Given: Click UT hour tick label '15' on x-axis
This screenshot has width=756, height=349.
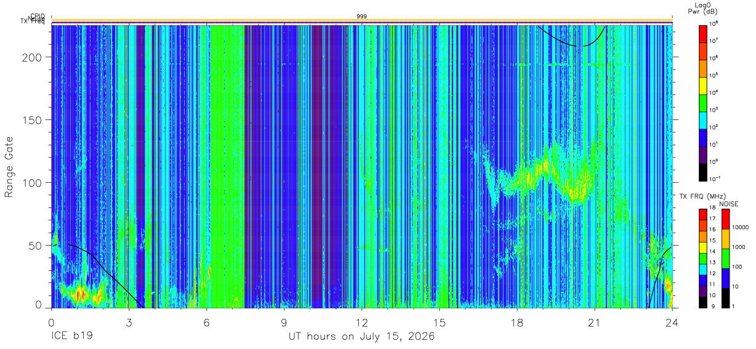Looking at the screenshot, I should click(x=440, y=322).
